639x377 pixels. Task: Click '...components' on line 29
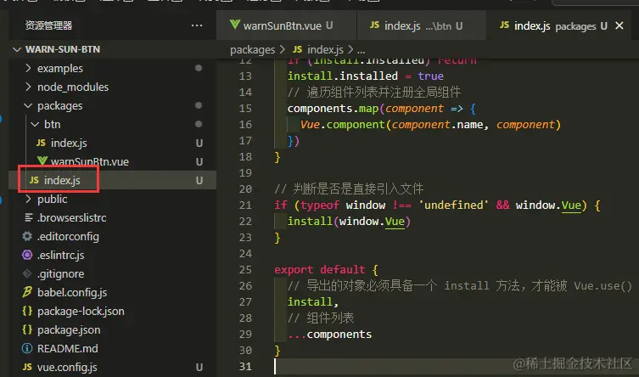pyautogui.click(x=329, y=335)
